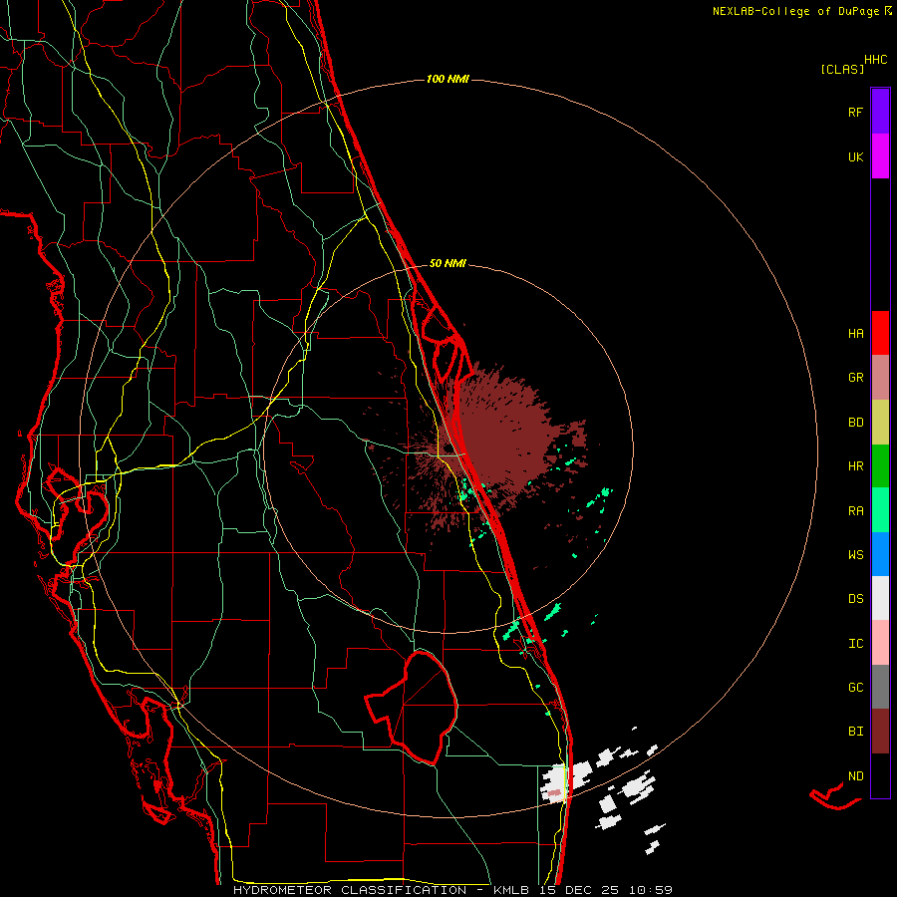Click the RF legend label
Screen dimensions: 897x897
[x=855, y=112]
